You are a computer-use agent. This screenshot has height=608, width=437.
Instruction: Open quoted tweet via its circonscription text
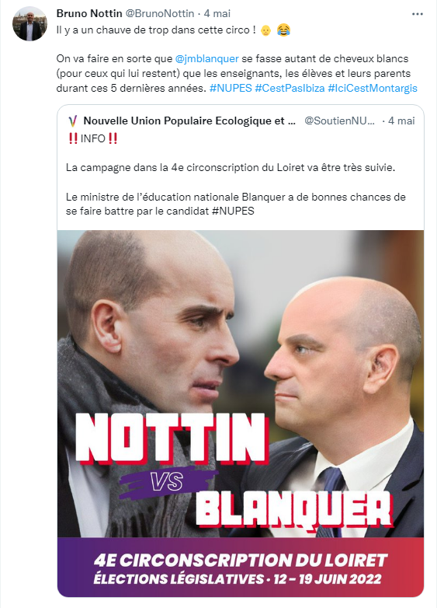231,168
